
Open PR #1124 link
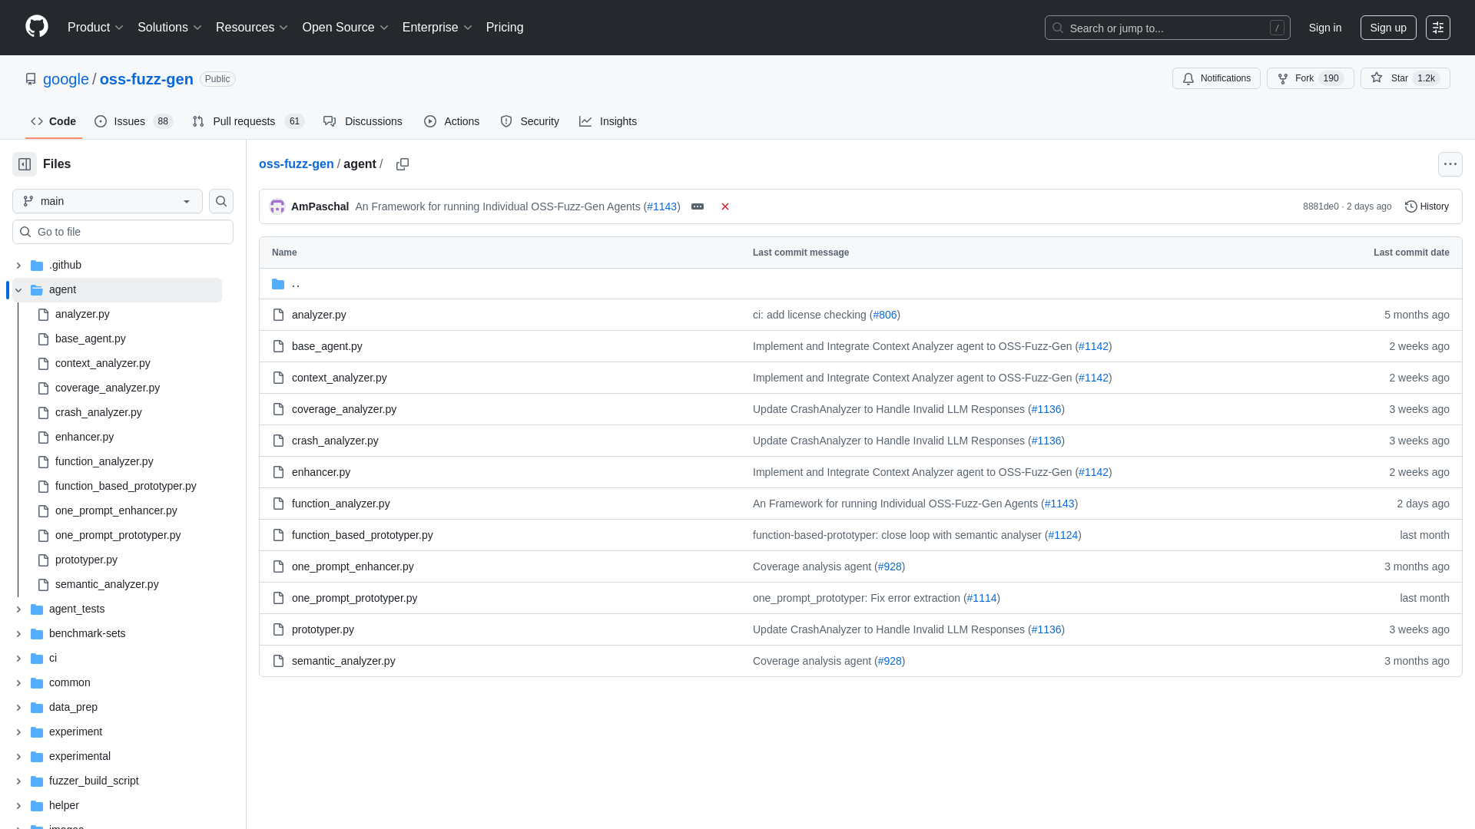(x=1063, y=535)
